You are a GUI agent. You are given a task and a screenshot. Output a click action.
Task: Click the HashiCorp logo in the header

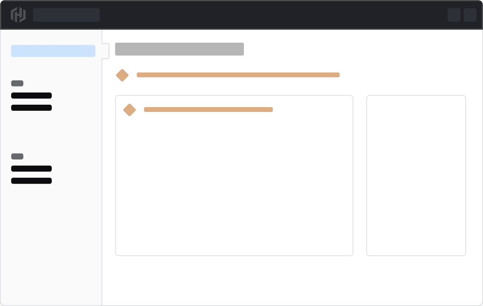click(x=18, y=15)
